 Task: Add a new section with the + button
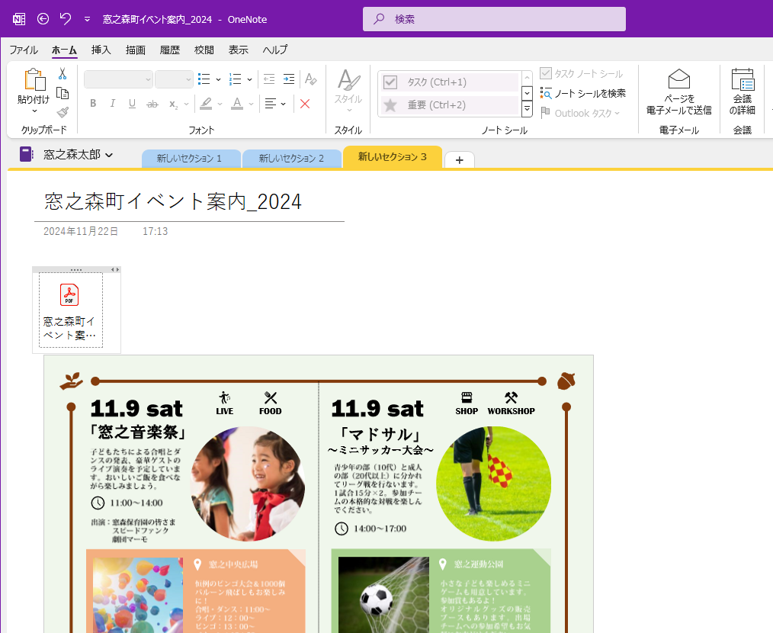pyautogui.click(x=459, y=159)
